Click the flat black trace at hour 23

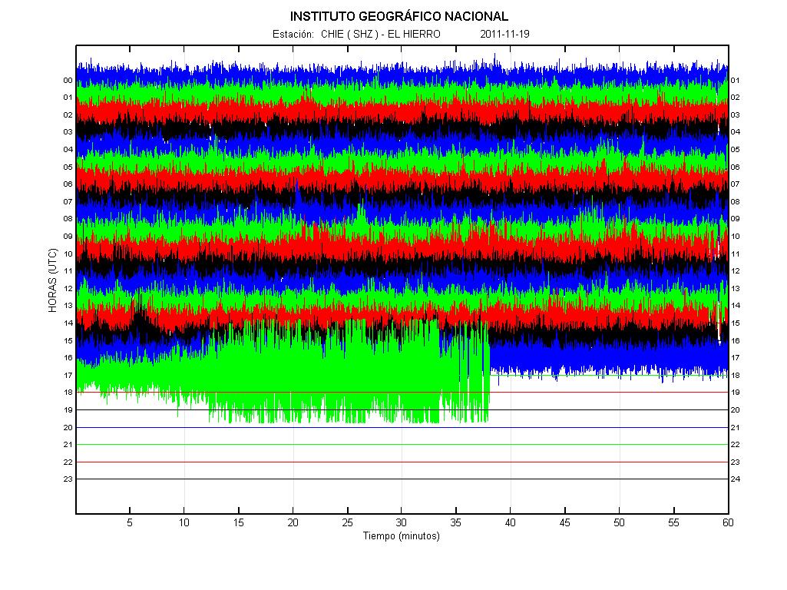click(402, 479)
